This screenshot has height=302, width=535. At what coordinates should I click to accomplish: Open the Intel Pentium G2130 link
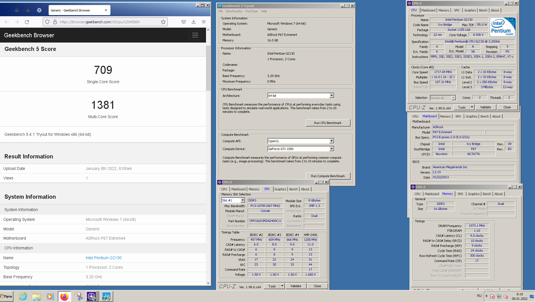pyautogui.click(x=104, y=258)
